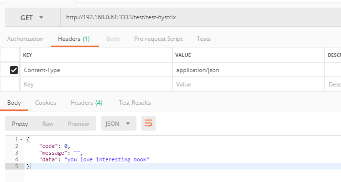Open the Test Results tab
This screenshot has width=341, height=182.
(x=135, y=103)
